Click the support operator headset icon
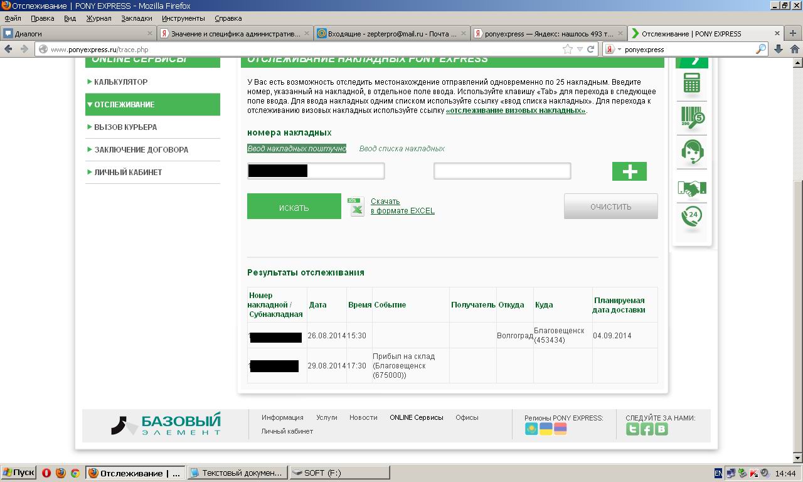 [692, 152]
